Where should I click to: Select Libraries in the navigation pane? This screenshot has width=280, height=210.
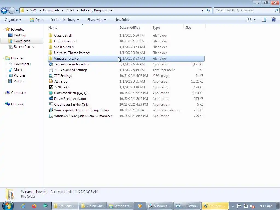point(17,58)
